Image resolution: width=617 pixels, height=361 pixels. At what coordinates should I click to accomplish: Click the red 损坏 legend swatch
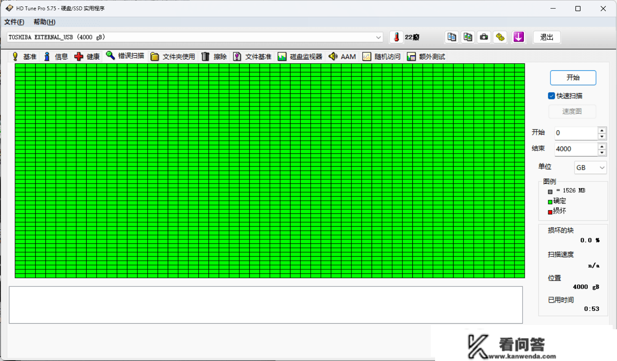(x=550, y=212)
